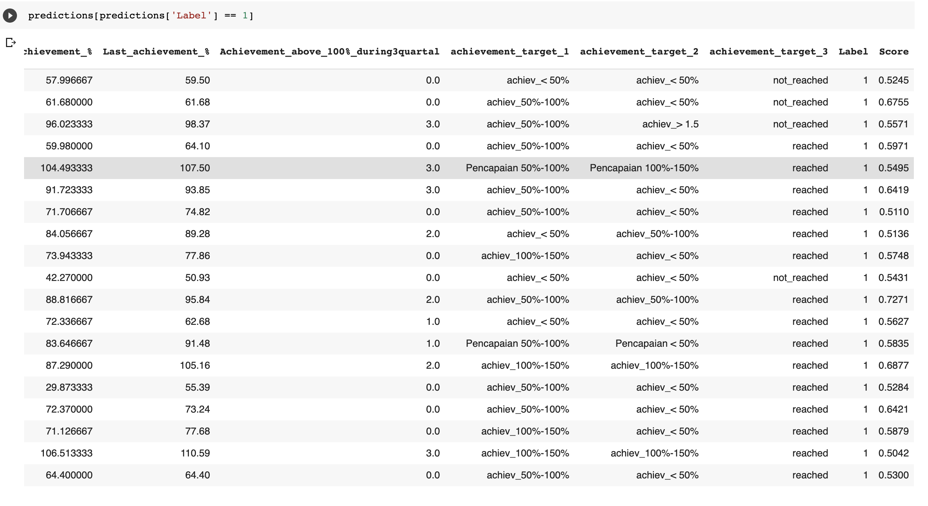928x506 pixels.
Task: Click the 'Pencapaian 100%-150%' cell value
Action: (644, 168)
